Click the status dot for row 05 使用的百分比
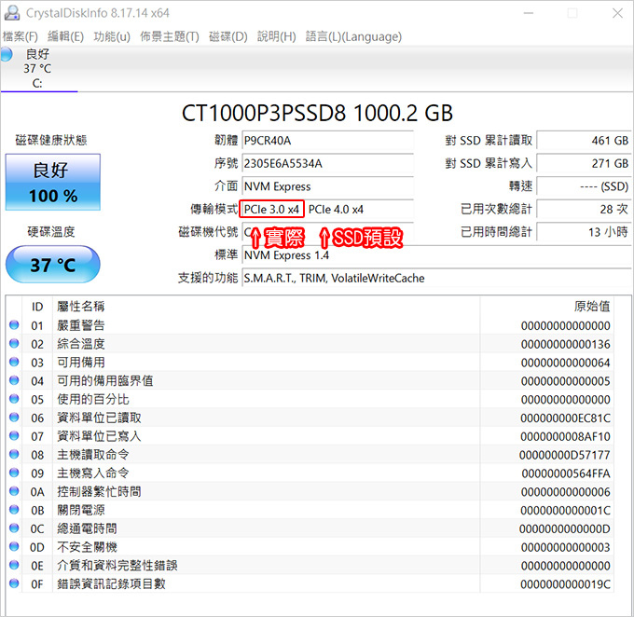The width and height of the screenshot is (634, 617). pyautogui.click(x=14, y=399)
